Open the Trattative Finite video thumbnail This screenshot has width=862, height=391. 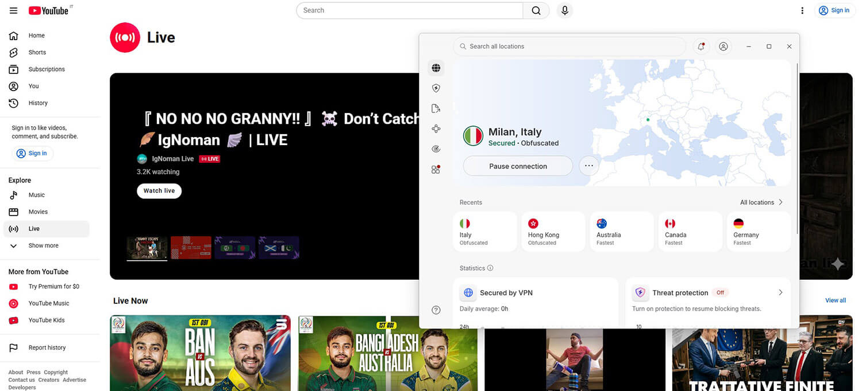[x=763, y=353]
